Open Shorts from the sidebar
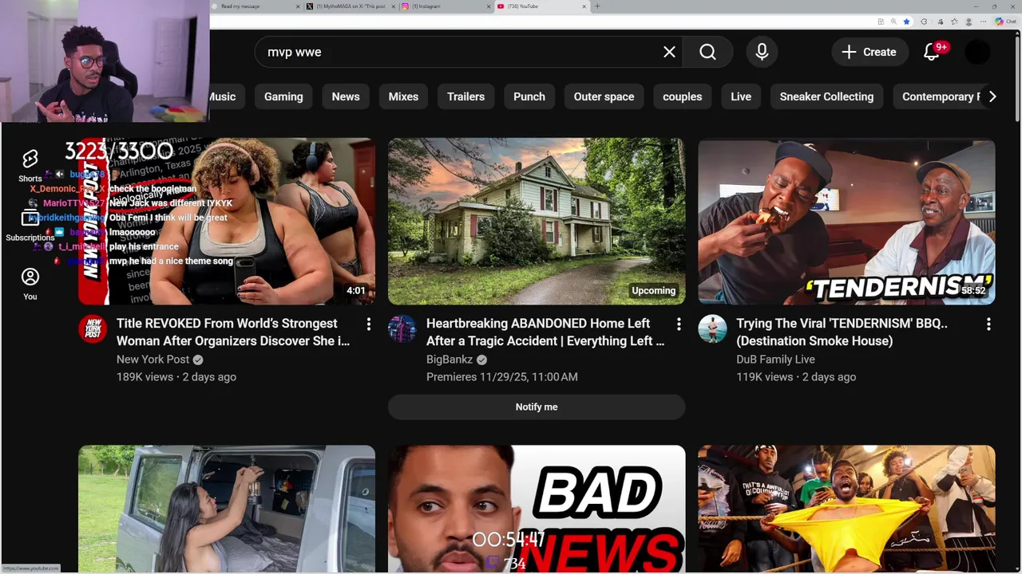This screenshot has height=574, width=1022. [30, 165]
